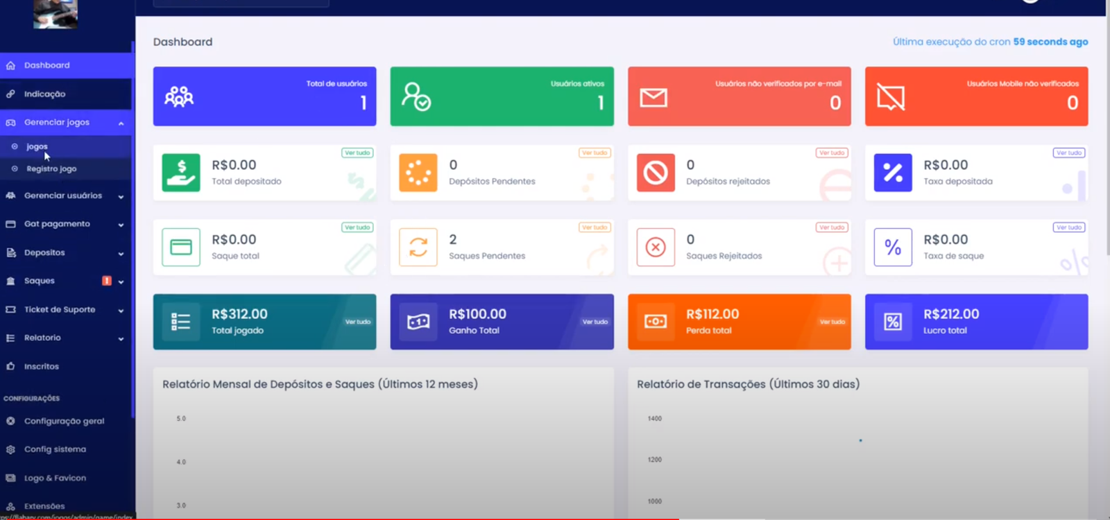1110x520 pixels.
Task: Click Ver tudo on Total depositado card
Action: (357, 153)
